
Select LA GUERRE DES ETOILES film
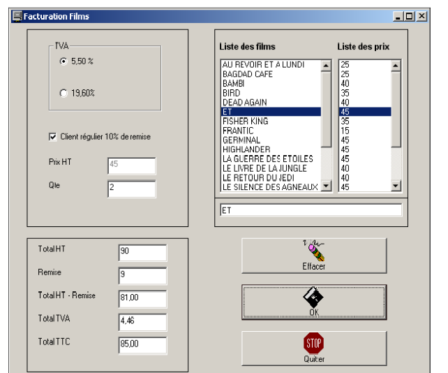pos(271,159)
